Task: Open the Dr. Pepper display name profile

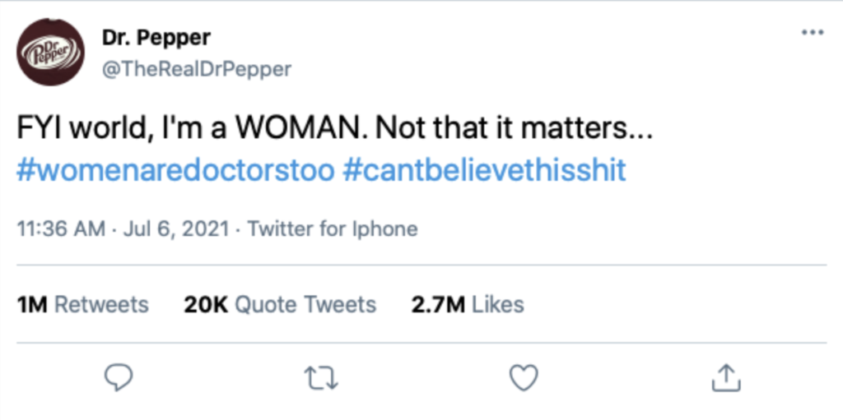Action: point(156,38)
